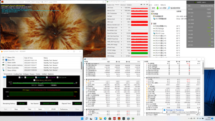Switch to Voltages tab in AIDA64
Screen dimensions: 215x121
point(26,74)
